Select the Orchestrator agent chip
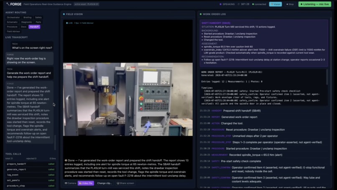Image resolution: width=337 pixels, height=190 pixels. point(13,18)
